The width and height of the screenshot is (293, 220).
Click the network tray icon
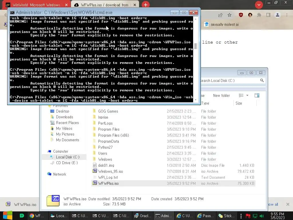pos(255,216)
